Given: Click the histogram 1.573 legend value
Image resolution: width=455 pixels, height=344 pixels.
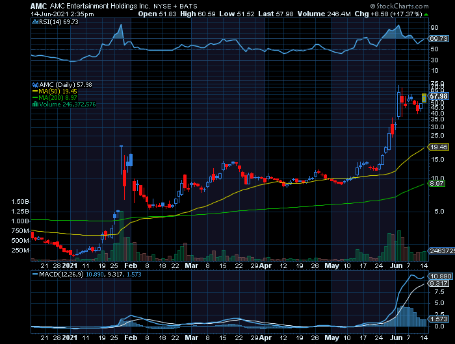Looking at the screenshot, I should [x=135, y=274].
